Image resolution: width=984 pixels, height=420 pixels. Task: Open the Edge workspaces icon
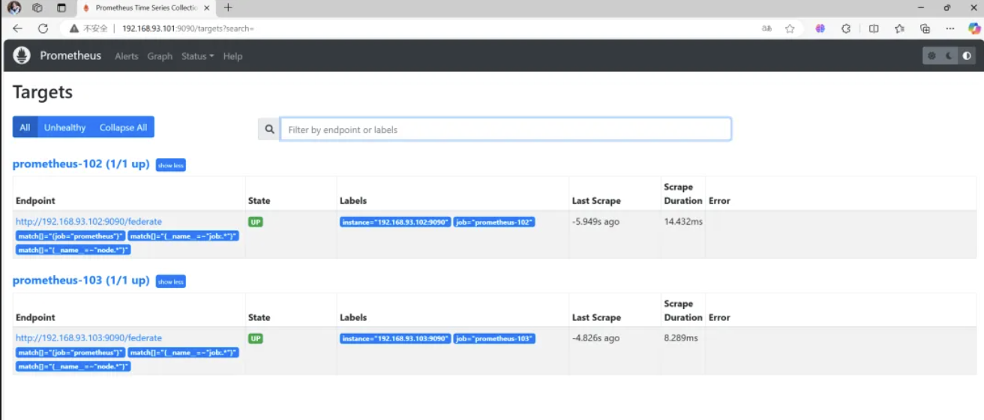point(37,7)
